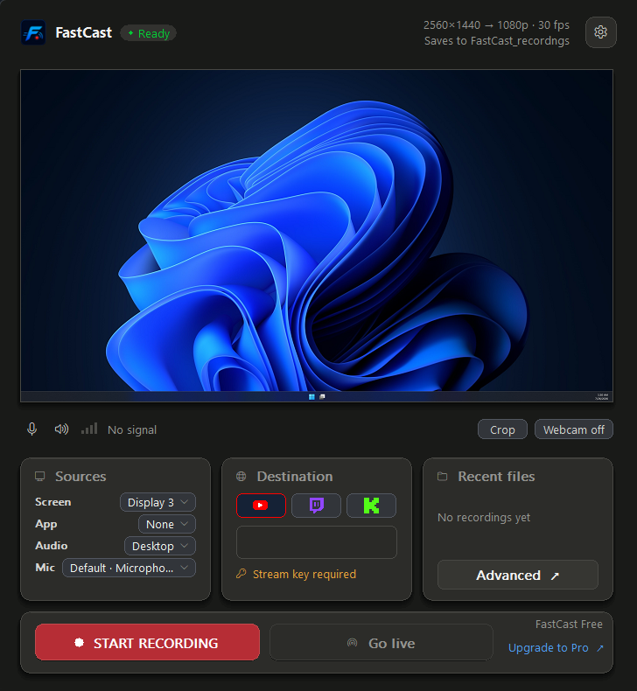
Task: Click Windows Start icon in preview taskbar
Action: (311, 396)
